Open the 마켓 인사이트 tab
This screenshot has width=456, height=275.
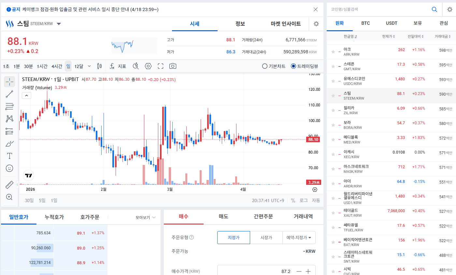pos(286,24)
